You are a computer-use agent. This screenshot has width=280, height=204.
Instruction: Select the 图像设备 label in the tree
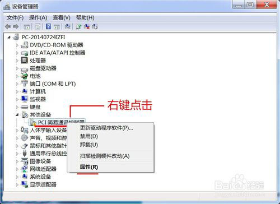point(40,161)
